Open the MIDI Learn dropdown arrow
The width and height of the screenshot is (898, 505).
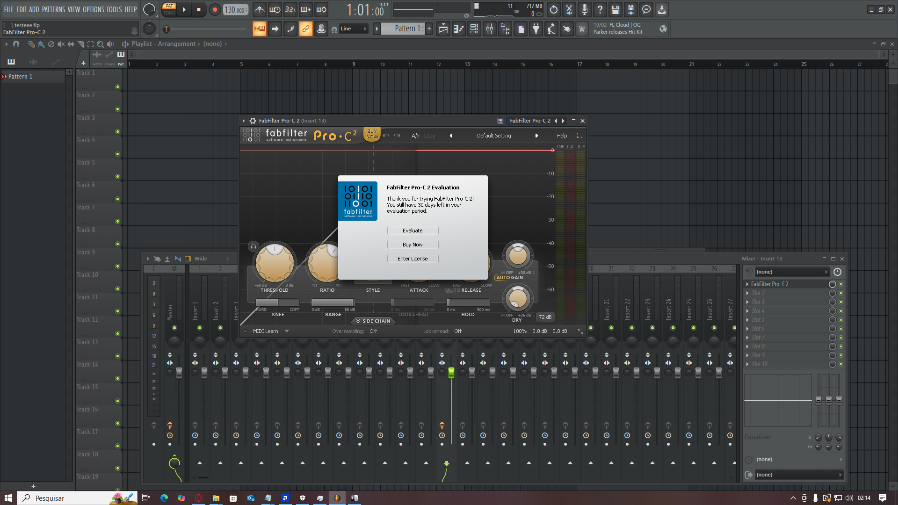pos(287,331)
